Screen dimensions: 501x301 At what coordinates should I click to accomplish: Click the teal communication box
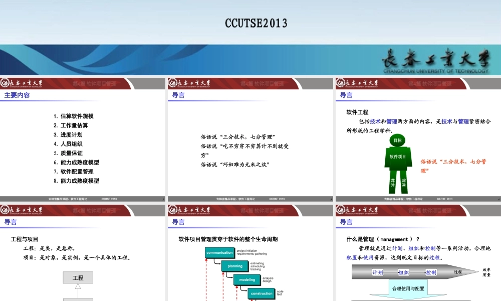pos(220,253)
